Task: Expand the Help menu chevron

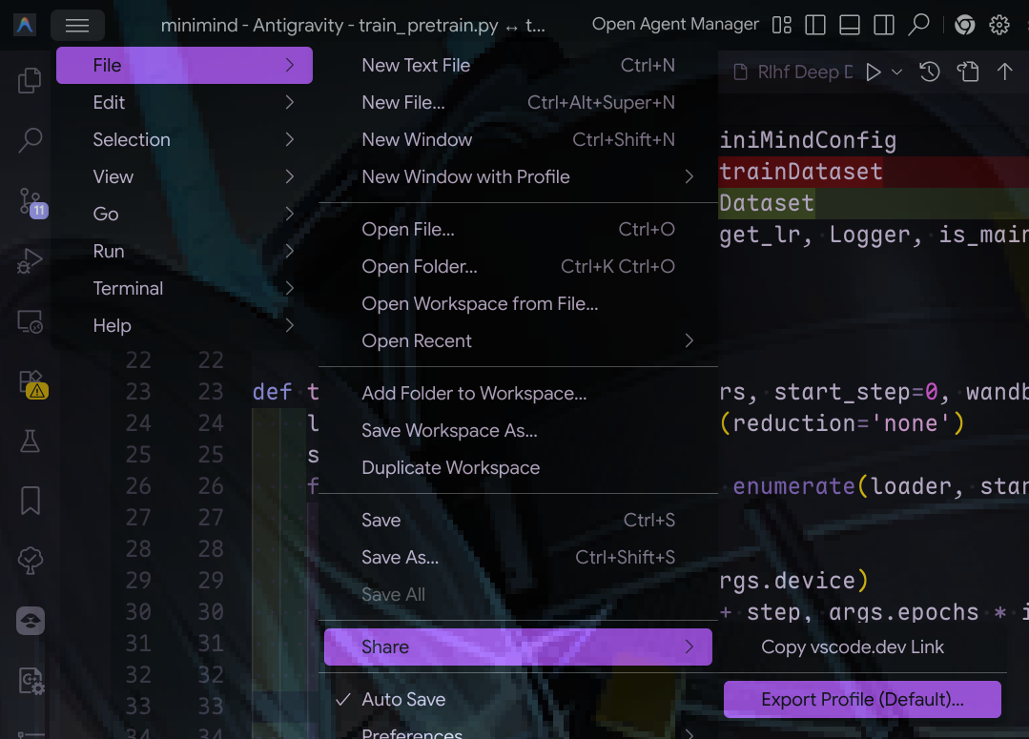Action: coord(289,325)
